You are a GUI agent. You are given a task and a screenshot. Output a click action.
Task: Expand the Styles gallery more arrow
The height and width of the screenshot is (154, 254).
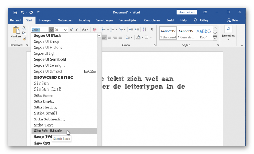tap(215, 38)
